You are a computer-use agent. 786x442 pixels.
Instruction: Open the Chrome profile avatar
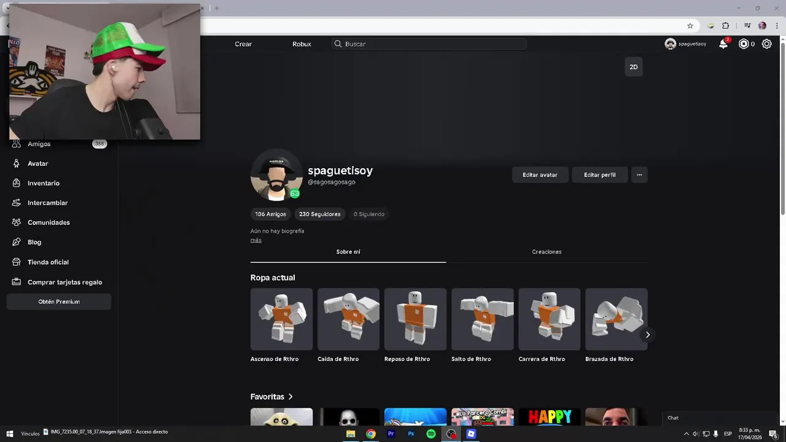coord(762,26)
